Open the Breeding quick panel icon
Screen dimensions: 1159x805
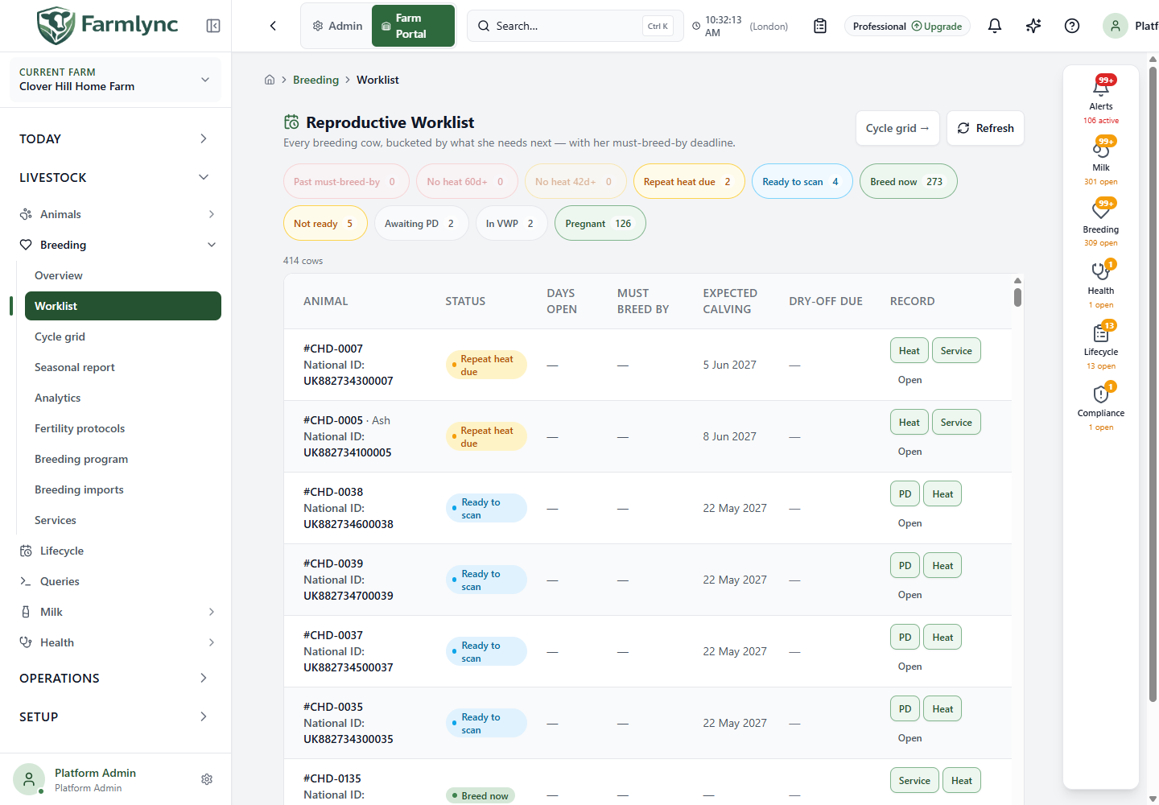[x=1101, y=209]
